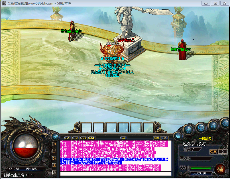Open the group/team icon above the chat
This screenshot has width=230, height=179.
point(91,138)
